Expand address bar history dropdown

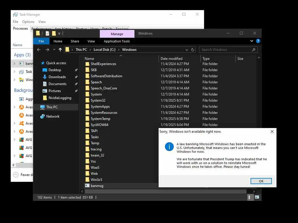(187, 50)
